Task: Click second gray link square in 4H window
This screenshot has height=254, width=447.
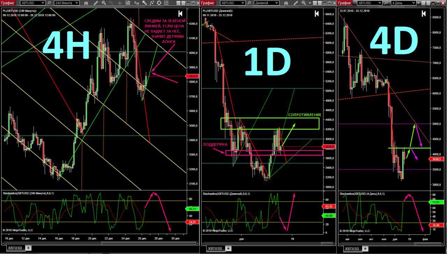Action: 183,3
